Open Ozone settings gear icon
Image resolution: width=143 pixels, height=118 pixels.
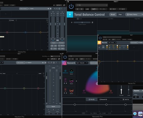pos(59,9)
